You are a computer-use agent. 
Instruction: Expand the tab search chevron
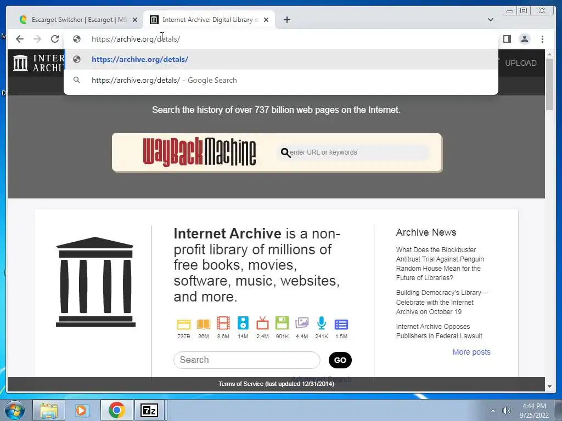coord(490,20)
